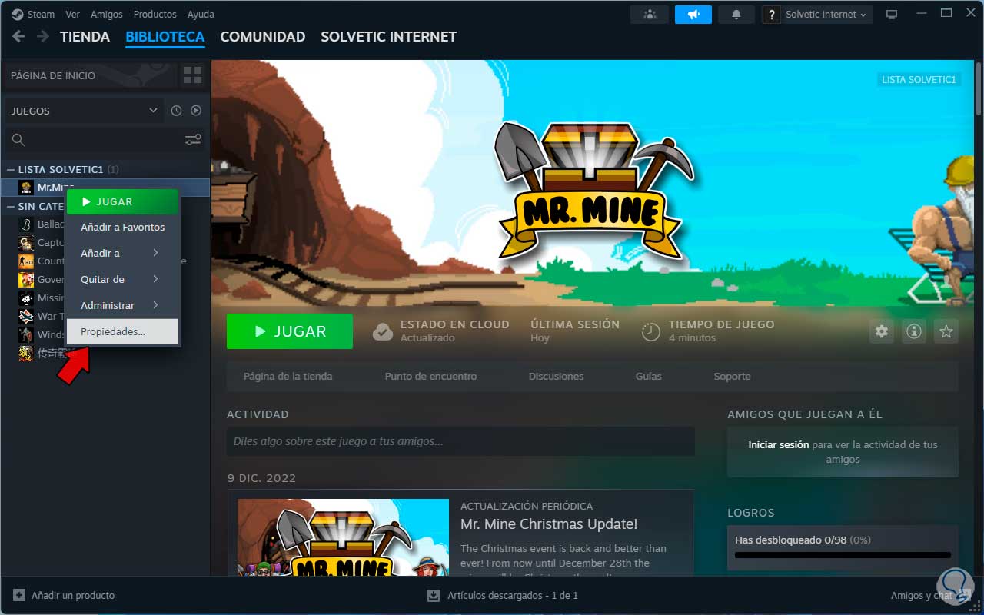
Task: Click the cloud status icon
Action: pos(383,331)
